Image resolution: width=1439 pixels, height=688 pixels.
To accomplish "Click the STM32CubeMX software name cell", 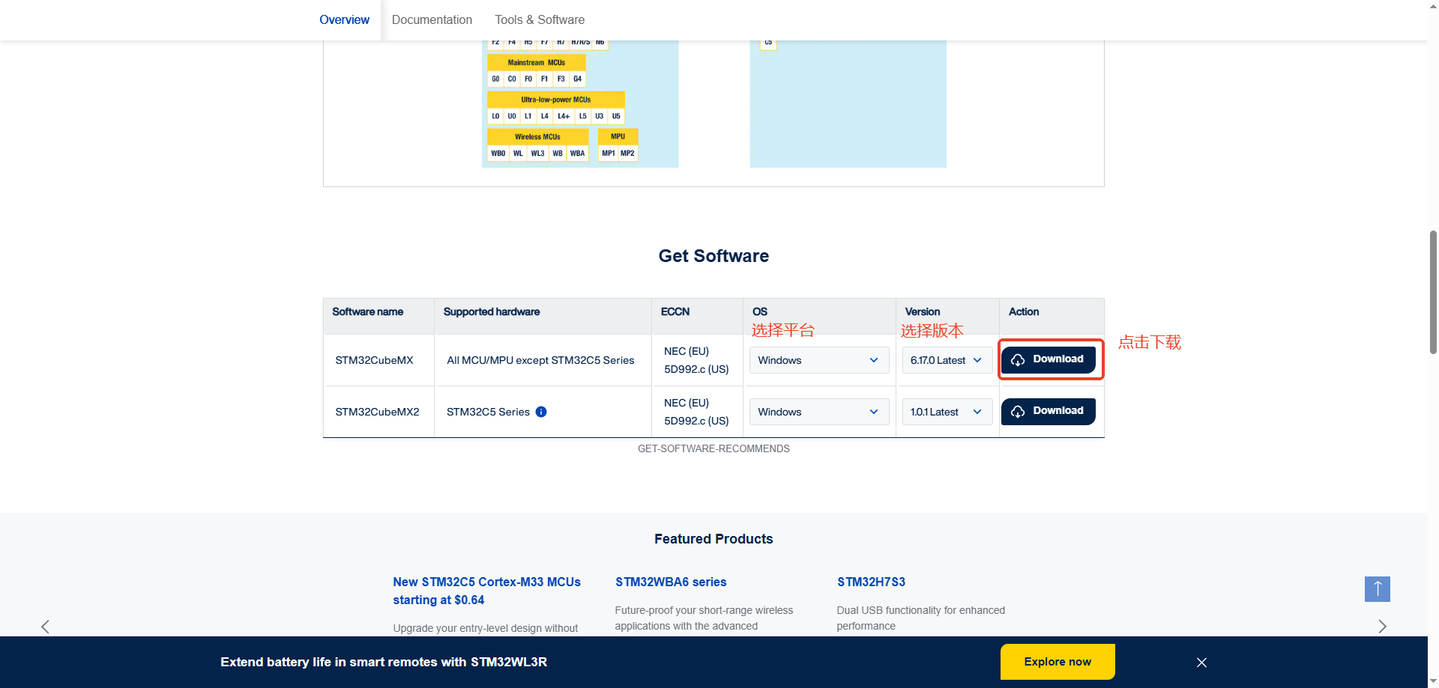I will (374, 360).
